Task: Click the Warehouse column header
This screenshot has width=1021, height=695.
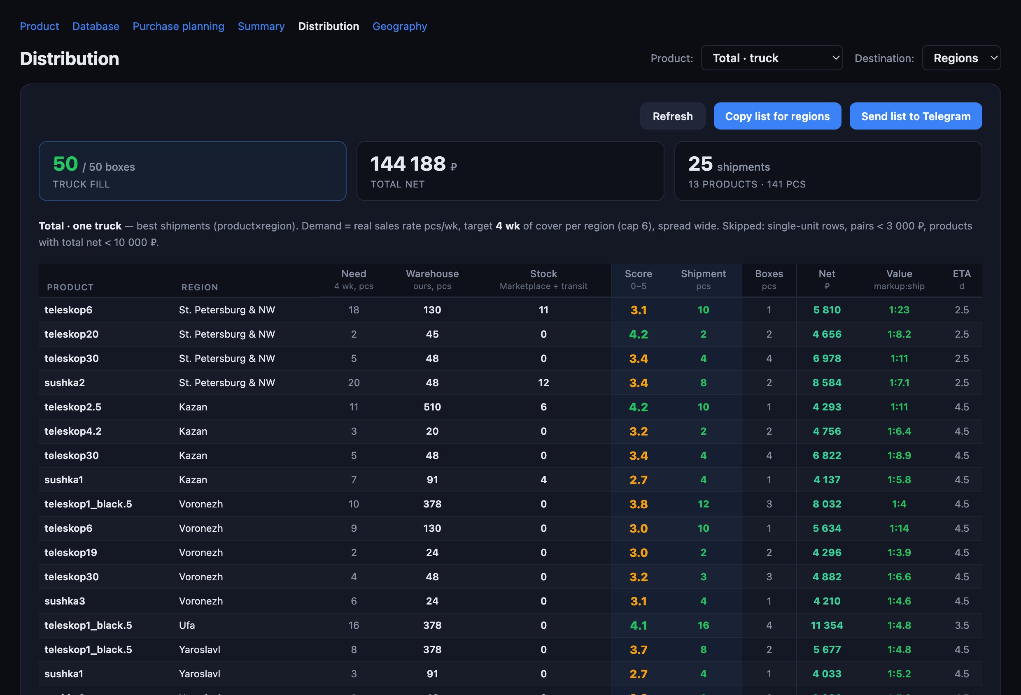Action: [x=432, y=280]
